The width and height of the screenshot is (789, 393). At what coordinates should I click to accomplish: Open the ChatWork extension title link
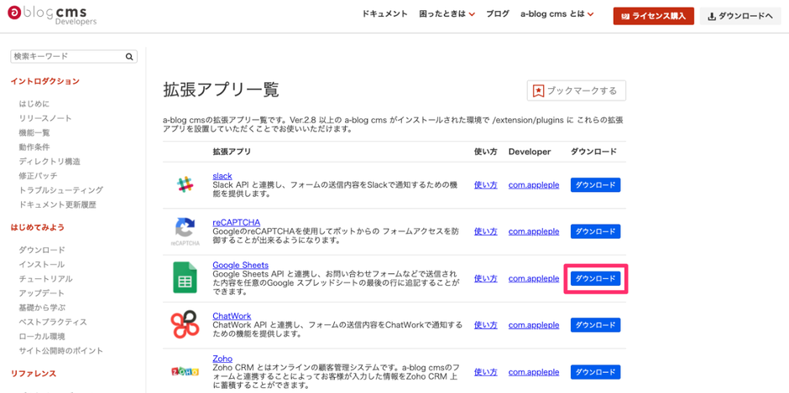coord(232,316)
